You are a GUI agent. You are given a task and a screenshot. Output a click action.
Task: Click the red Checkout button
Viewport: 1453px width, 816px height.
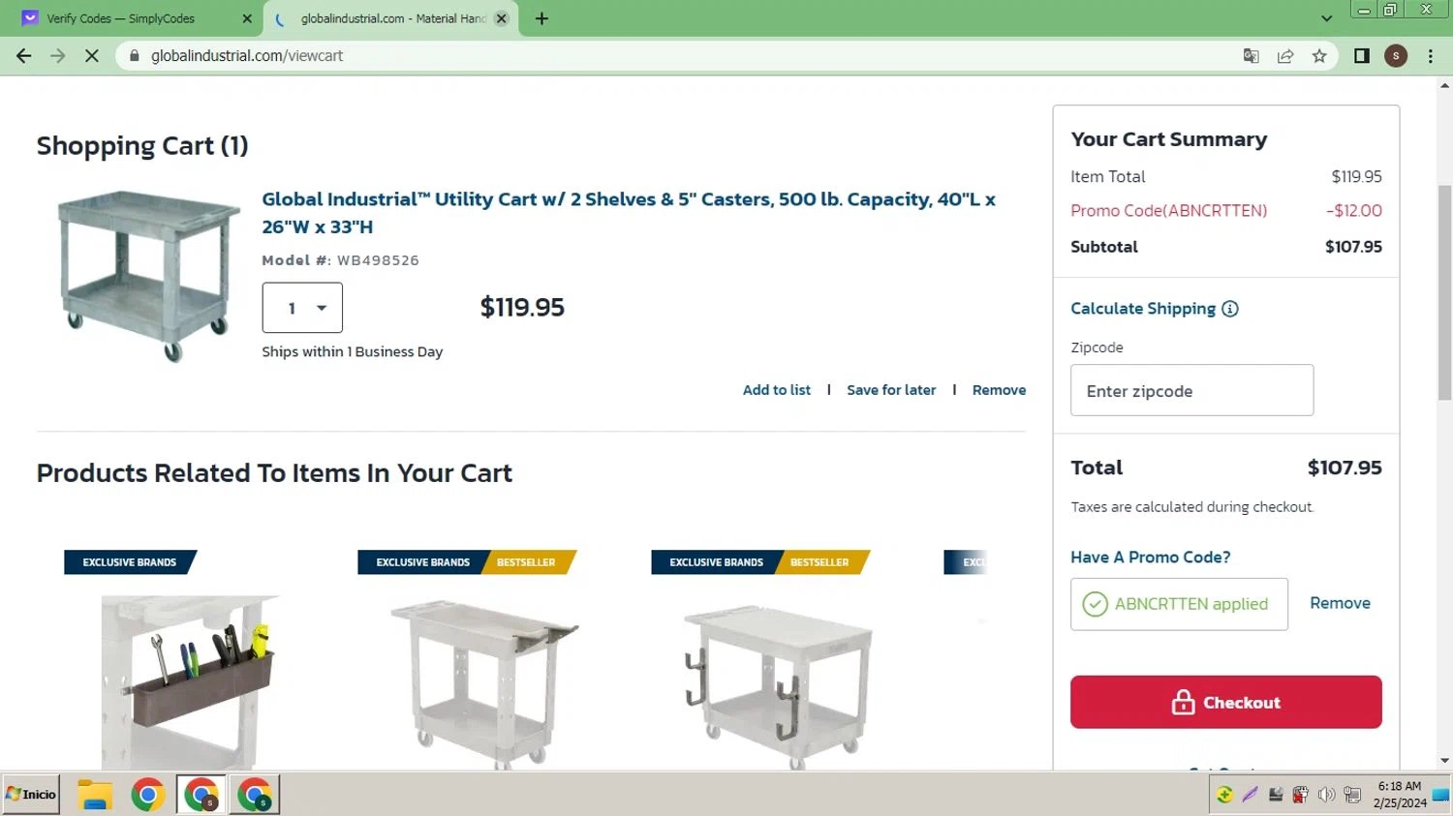(1225, 702)
